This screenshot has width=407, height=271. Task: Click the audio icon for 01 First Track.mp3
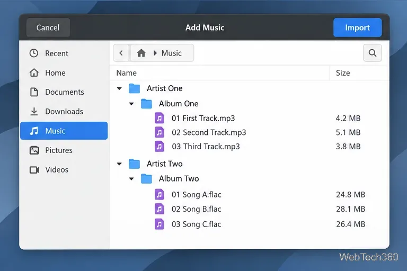point(160,118)
